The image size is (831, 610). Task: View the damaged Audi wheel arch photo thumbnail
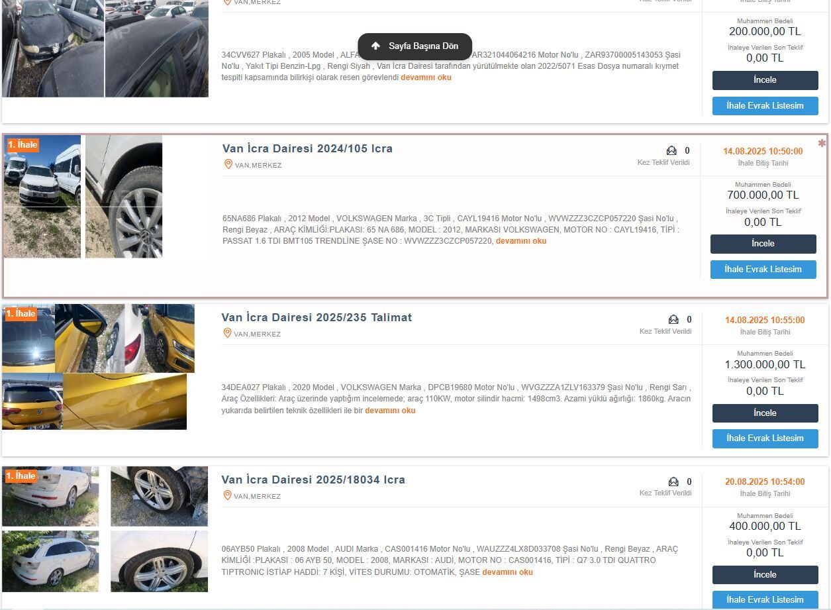tap(159, 496)
